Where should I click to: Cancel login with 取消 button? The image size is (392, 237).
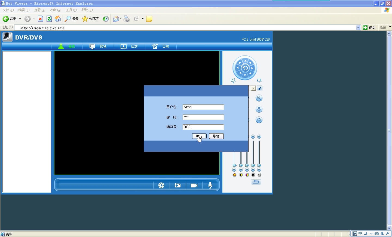click(x=216, y=136)
